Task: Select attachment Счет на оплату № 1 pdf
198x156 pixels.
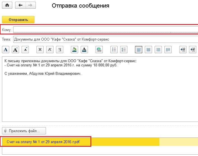Action: (43, 142)
